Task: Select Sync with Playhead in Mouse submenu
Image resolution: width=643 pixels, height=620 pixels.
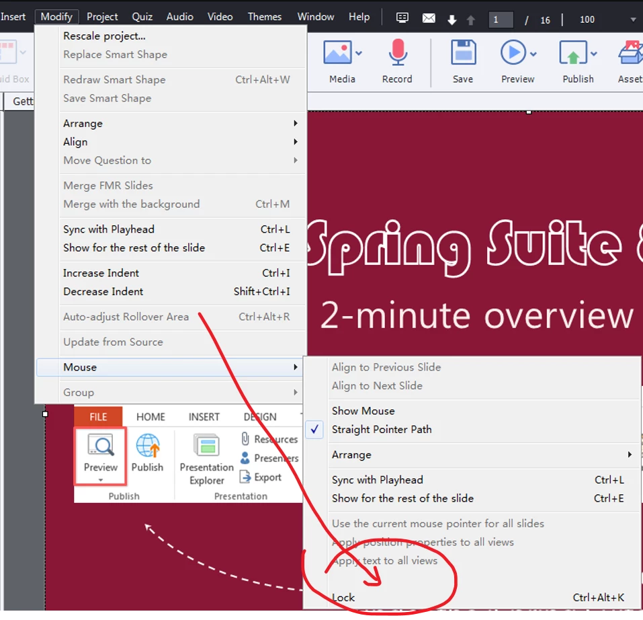Action: [484, 479]
